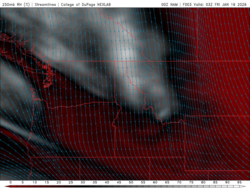Click the '00Z NAM' model run label

169,4
